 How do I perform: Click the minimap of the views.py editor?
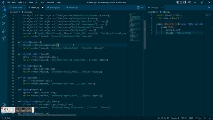pyautogui.click(x=136, y=27)
